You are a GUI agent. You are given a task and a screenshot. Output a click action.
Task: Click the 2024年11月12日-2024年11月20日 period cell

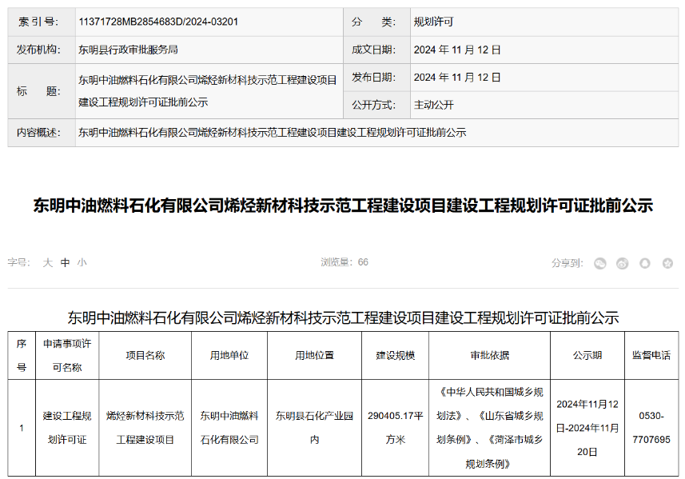pyautogui.click(x=587, y=428)
